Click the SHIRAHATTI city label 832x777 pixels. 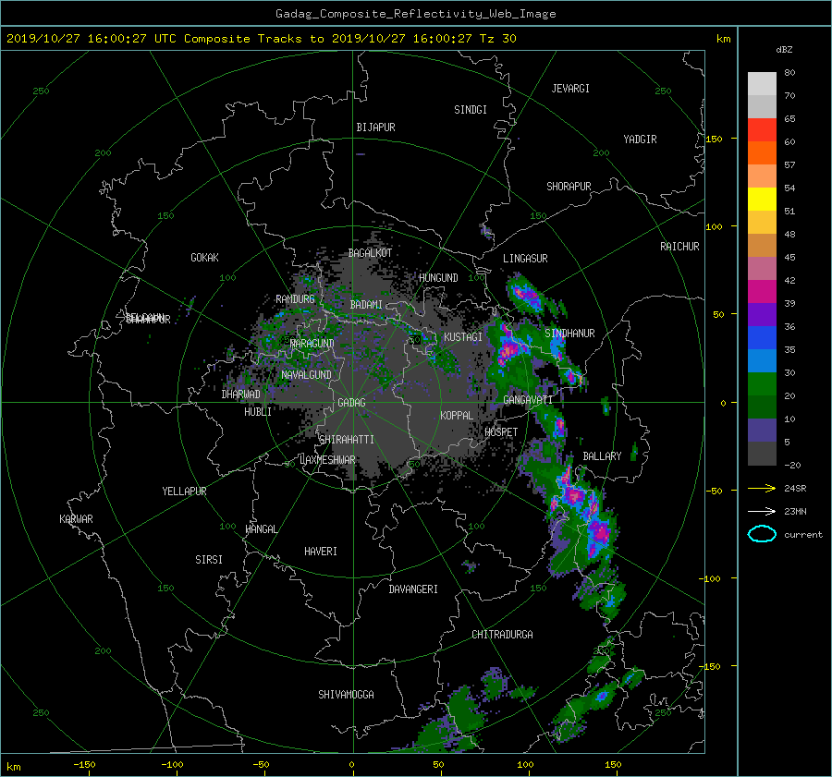click(347, 440)
